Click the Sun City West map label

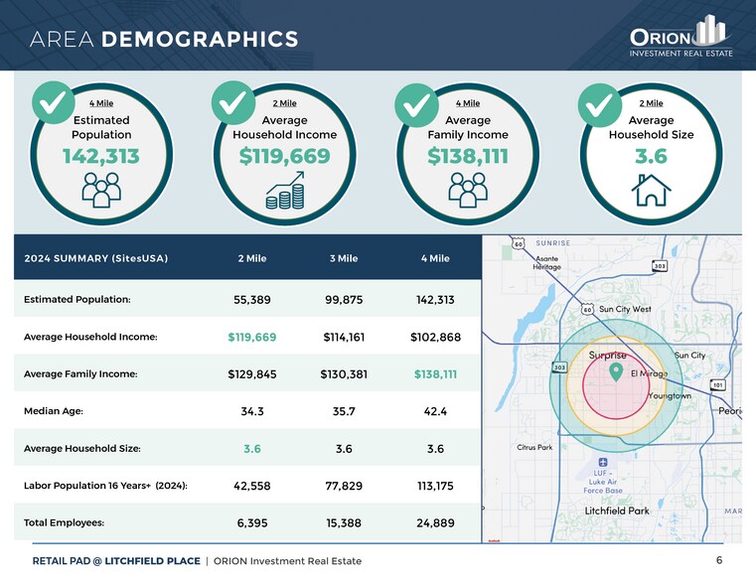click(x=625, y=310)
